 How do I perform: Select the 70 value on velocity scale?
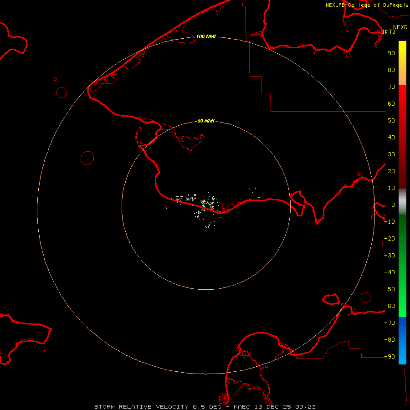[x=391, y=87]
